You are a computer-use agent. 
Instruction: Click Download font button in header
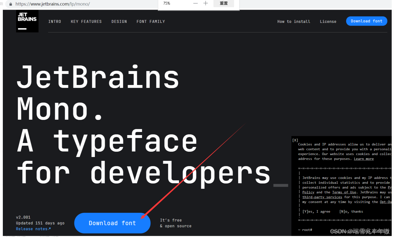(x=366, y=21)
